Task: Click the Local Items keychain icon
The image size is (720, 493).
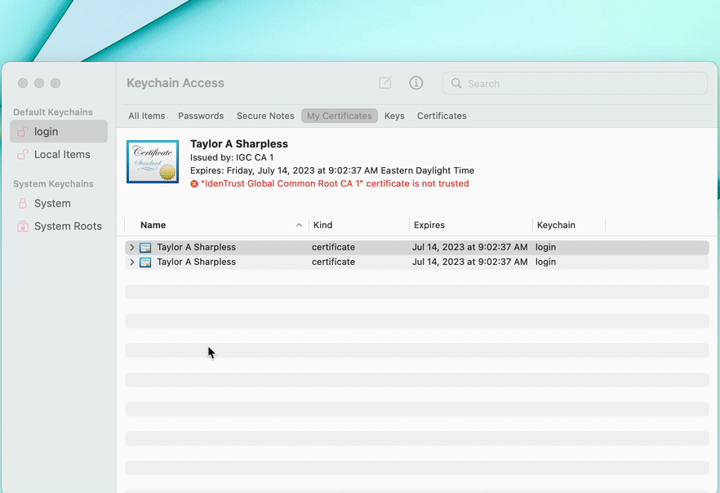Action: (x=24, y=154)
